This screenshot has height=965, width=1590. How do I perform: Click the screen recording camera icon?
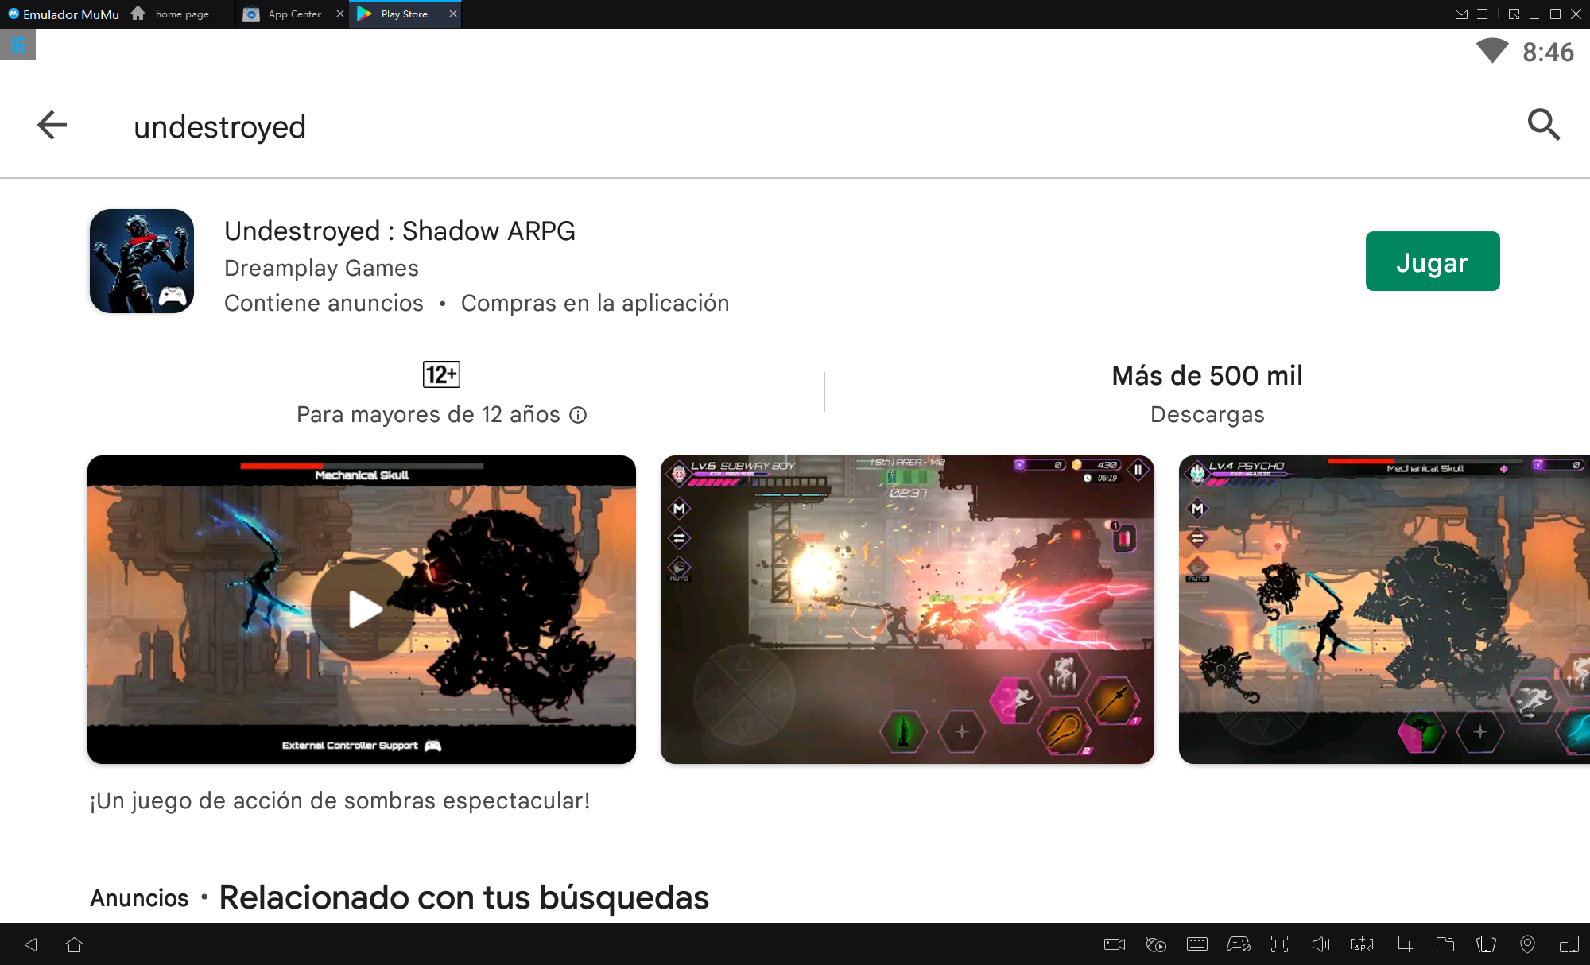coord(1115,944)
